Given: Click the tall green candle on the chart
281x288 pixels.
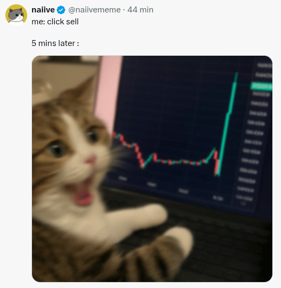Looking at the screenshot, I should (227, 123).
